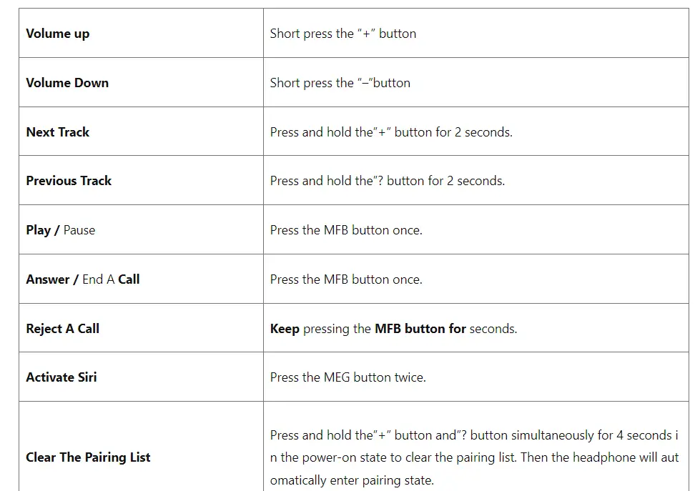Click the pairing list clearing instructions paragraph
This screenshot has width=695, height=491.
point(474,457)
